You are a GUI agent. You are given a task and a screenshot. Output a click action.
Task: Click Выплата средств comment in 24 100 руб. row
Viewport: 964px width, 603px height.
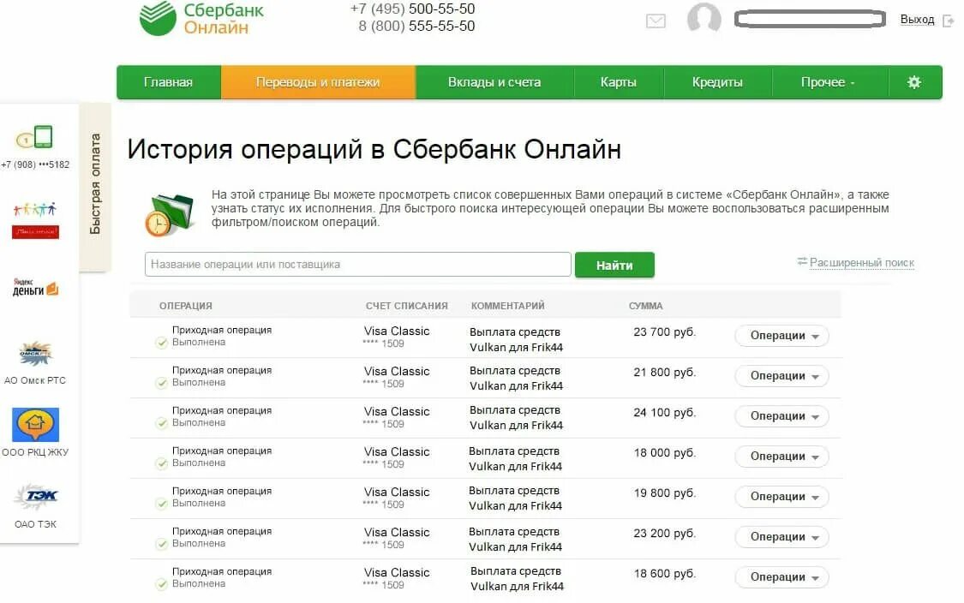click(x=515, y=410)
